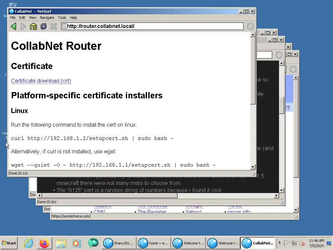Click the muted volume icon in tray
Image resolution: width=333 pixels, height=250 pixels.
click(x=302, y=243)
